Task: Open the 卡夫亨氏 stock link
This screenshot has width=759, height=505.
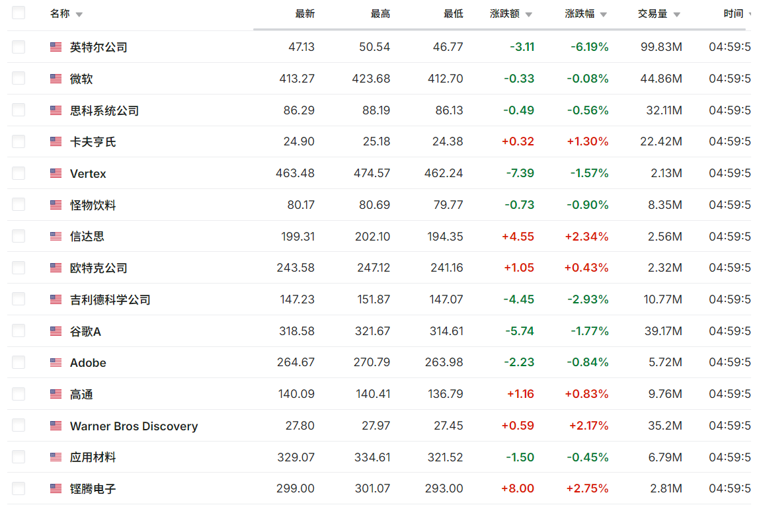Action: 93,142
